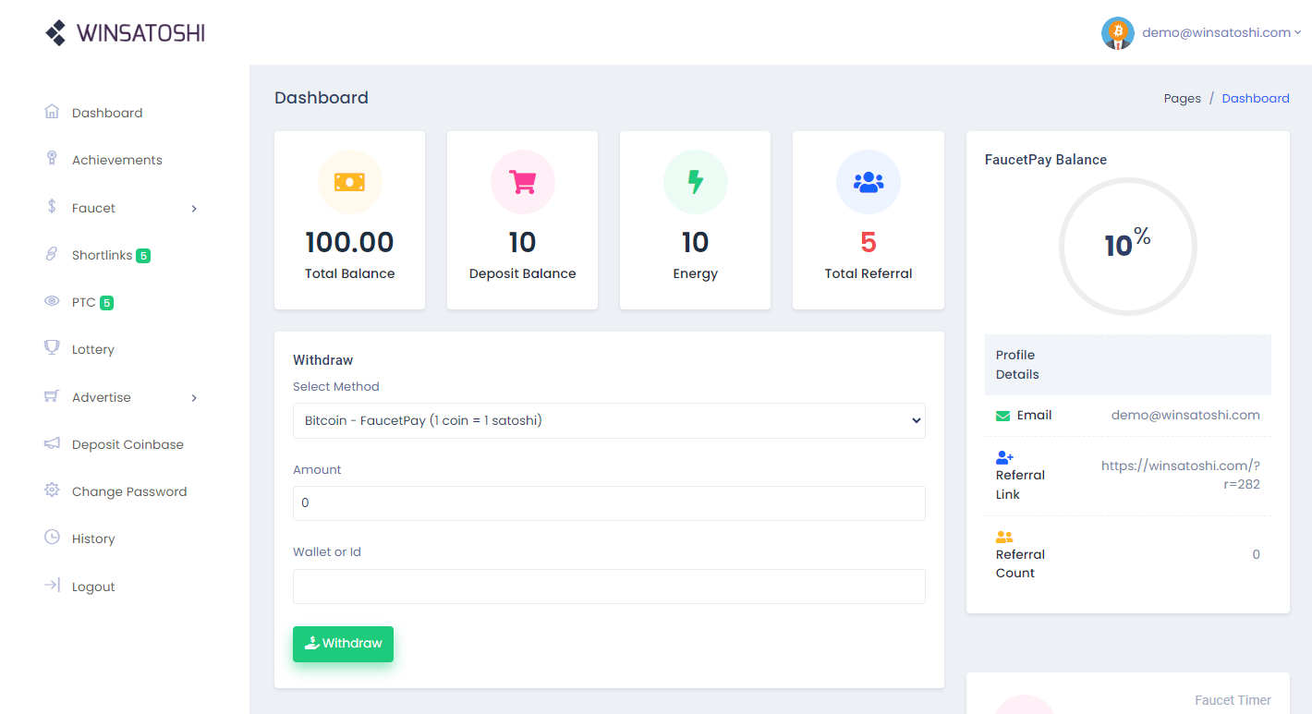Click the Achievements medal icon
Screen dimensions: 1312x714
(x=52, y=159)
